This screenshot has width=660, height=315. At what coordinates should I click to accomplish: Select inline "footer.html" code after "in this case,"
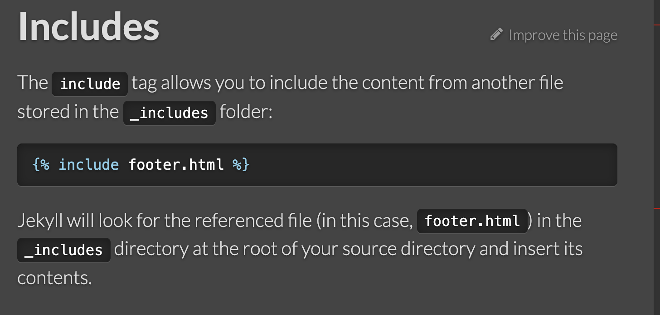[x=472, y=221]
